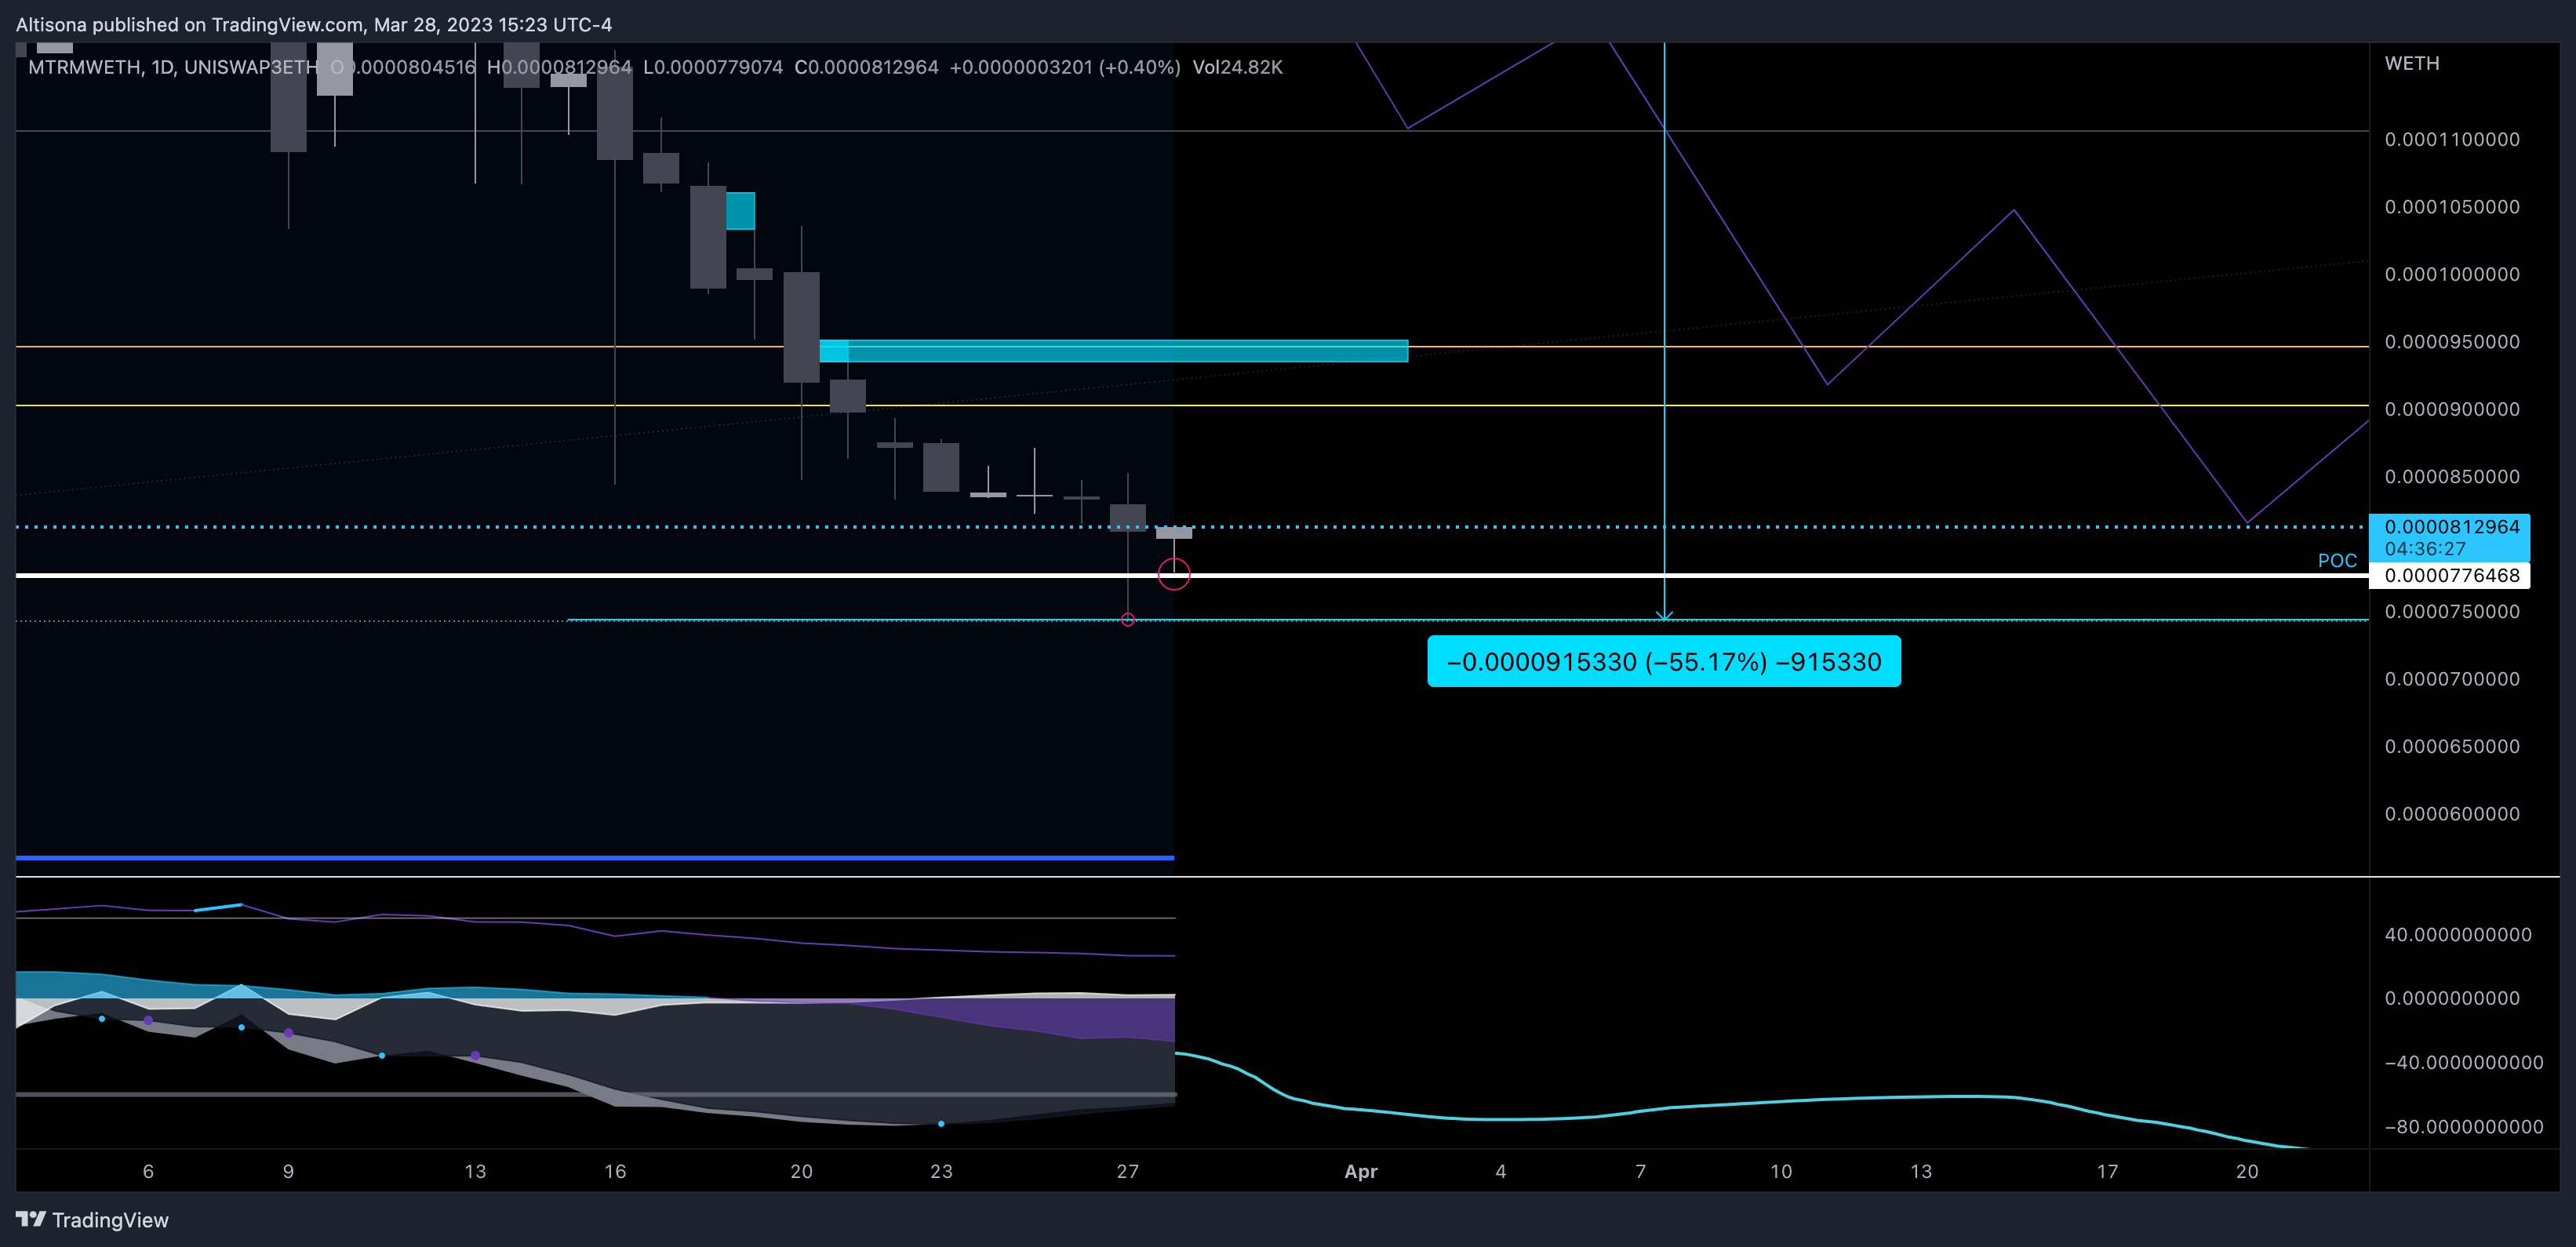
Task: Click the long cyan horizontal rectangle zone
Action: coord(1114,351)
